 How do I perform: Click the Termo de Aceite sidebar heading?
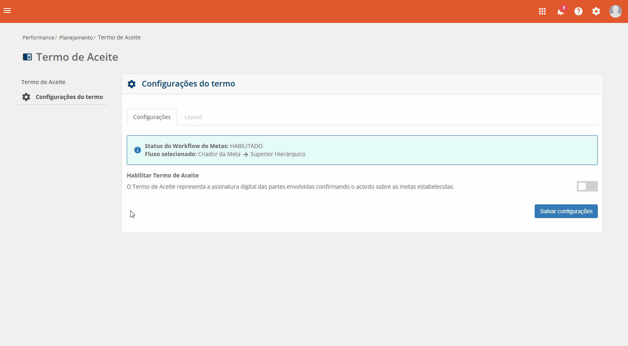[x=43, y=82]
